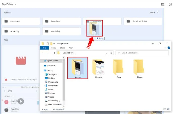Open Explorer help question mark icon
The image size is (174, 114).
coord(169,48)
